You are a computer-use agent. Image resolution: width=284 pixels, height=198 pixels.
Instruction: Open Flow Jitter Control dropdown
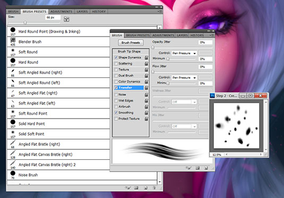pyautogui.click(x=184, y=77)
